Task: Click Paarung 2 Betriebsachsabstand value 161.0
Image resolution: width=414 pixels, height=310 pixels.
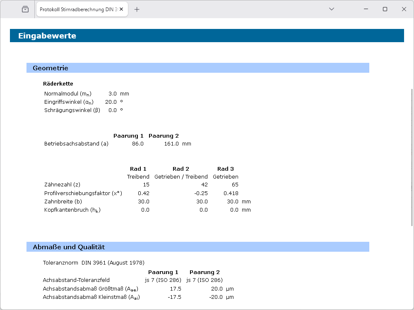Action: [x=171, y=144]
